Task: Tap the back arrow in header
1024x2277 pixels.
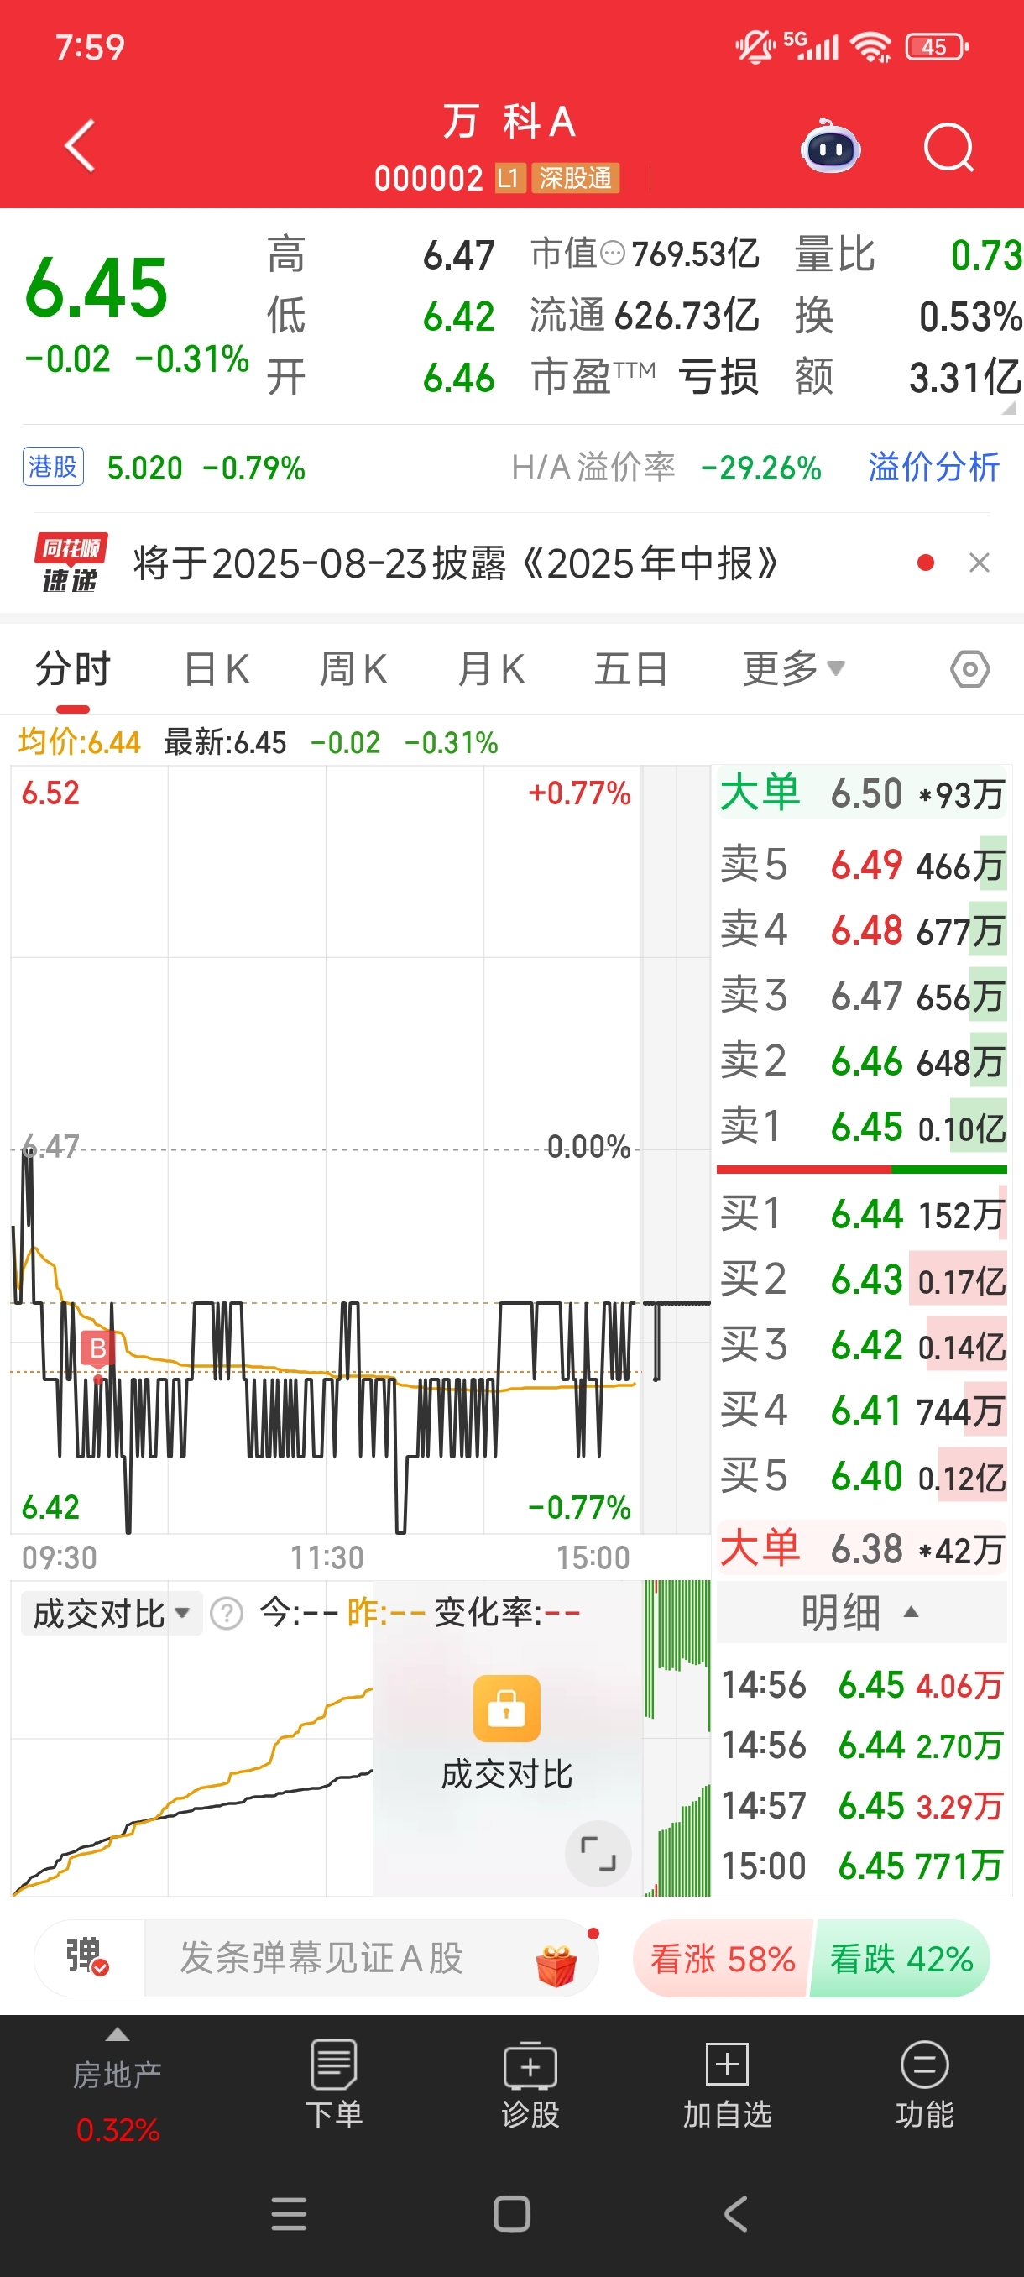Action: [x=81, y=146]
